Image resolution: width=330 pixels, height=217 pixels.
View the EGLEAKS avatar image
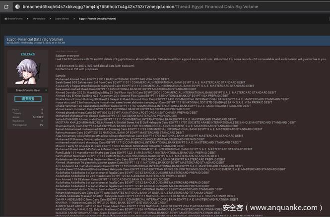28,71
